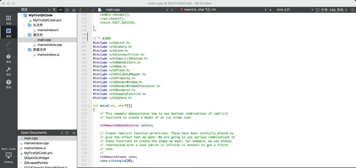Open the Unix (LF) line ending dropdown
356x168 pixels.
(295, 10)
